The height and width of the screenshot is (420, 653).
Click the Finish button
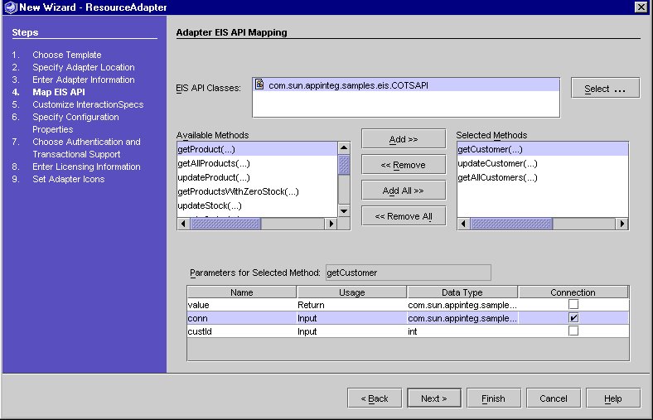(x=494, y=398)
